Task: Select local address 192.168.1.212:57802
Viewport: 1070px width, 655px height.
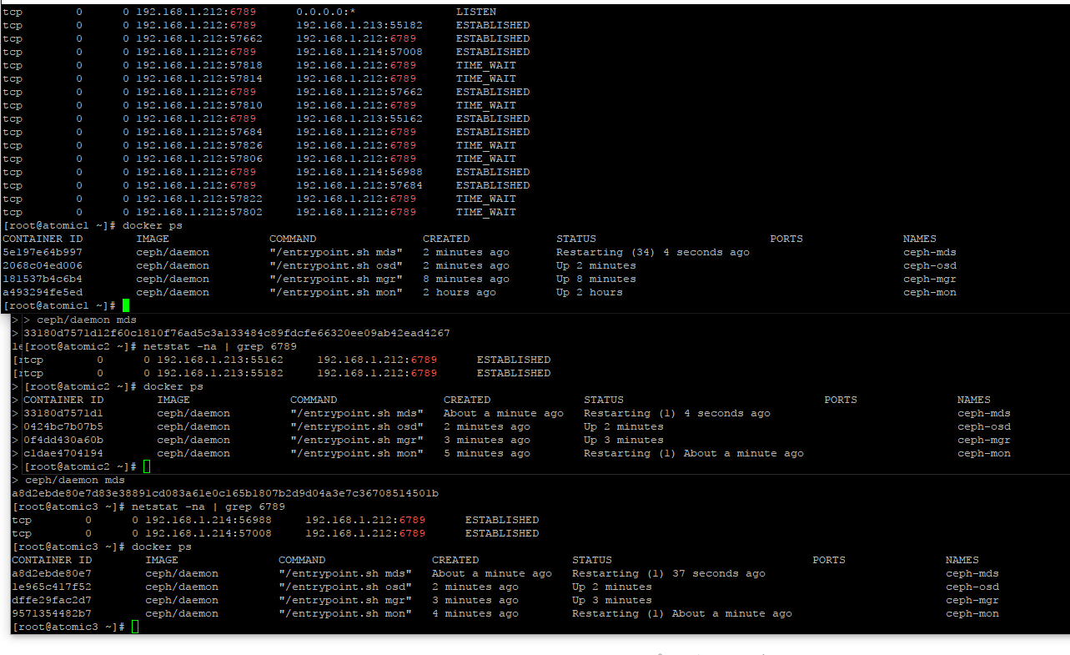Action: [x=199, y=212]
